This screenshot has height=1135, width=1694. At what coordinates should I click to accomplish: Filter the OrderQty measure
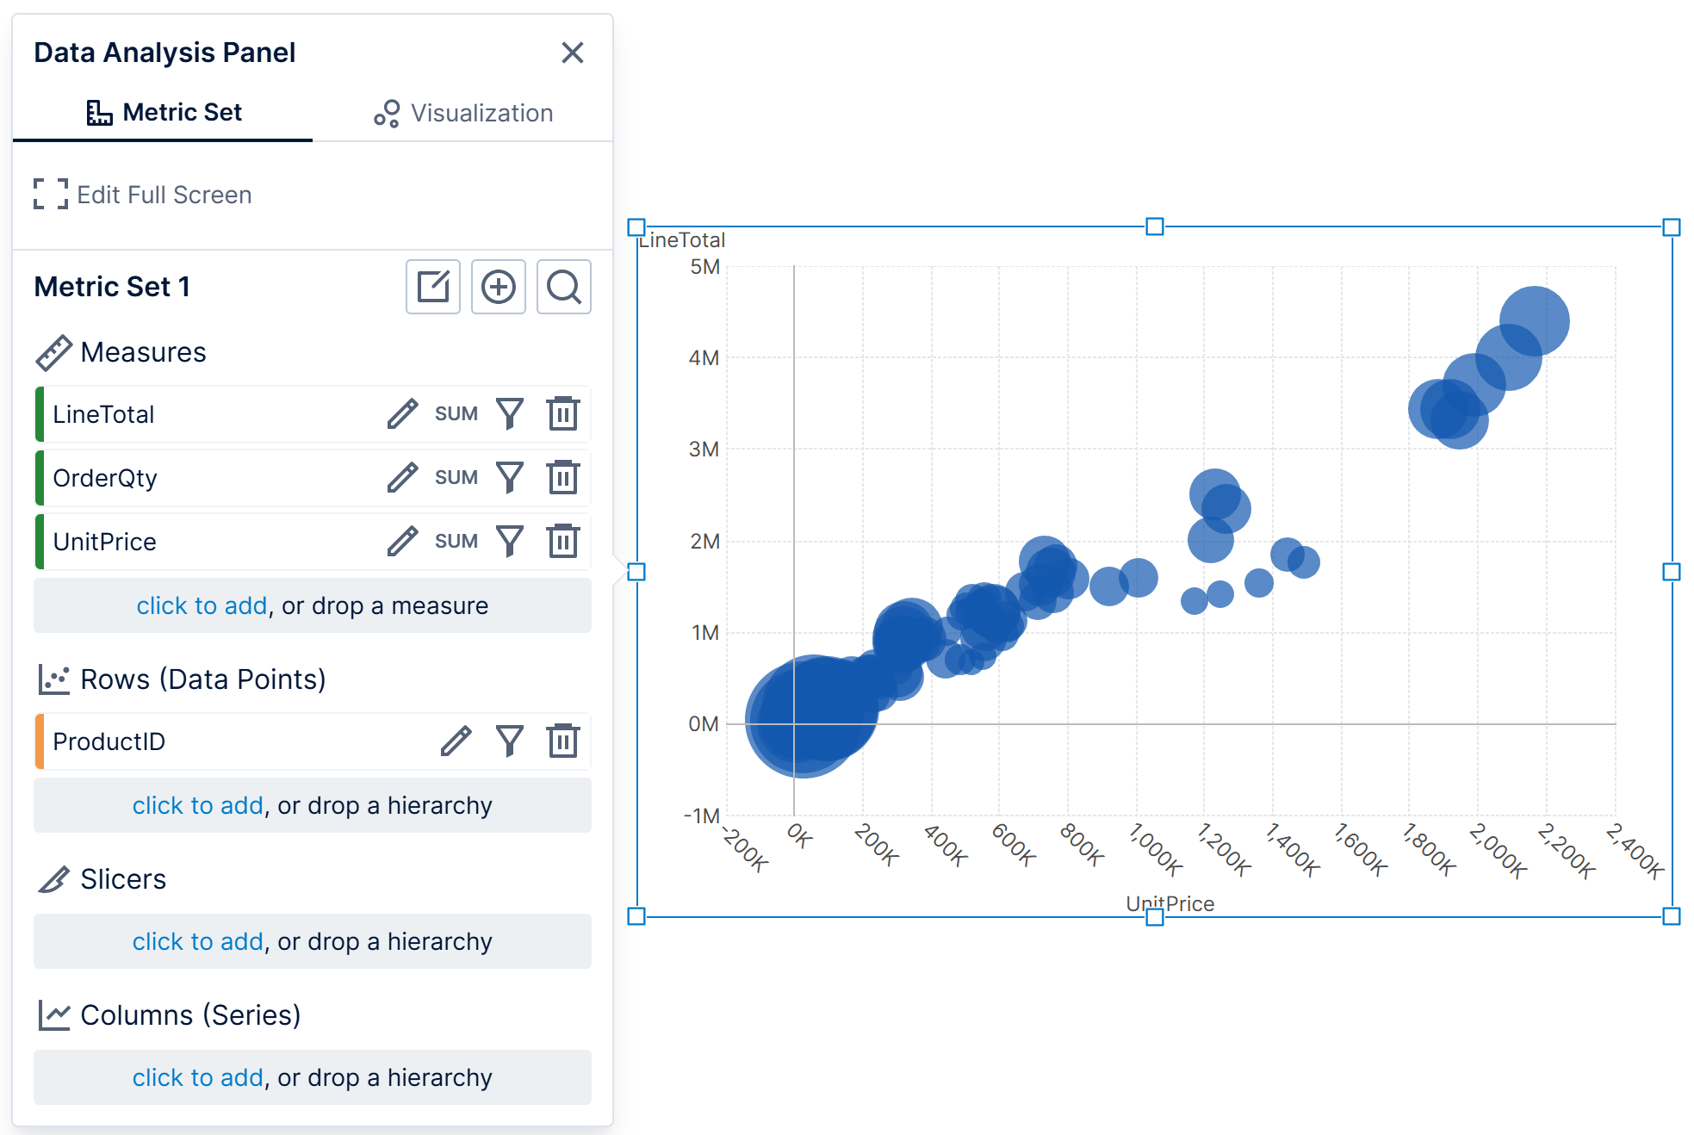[x=510, y=478]
